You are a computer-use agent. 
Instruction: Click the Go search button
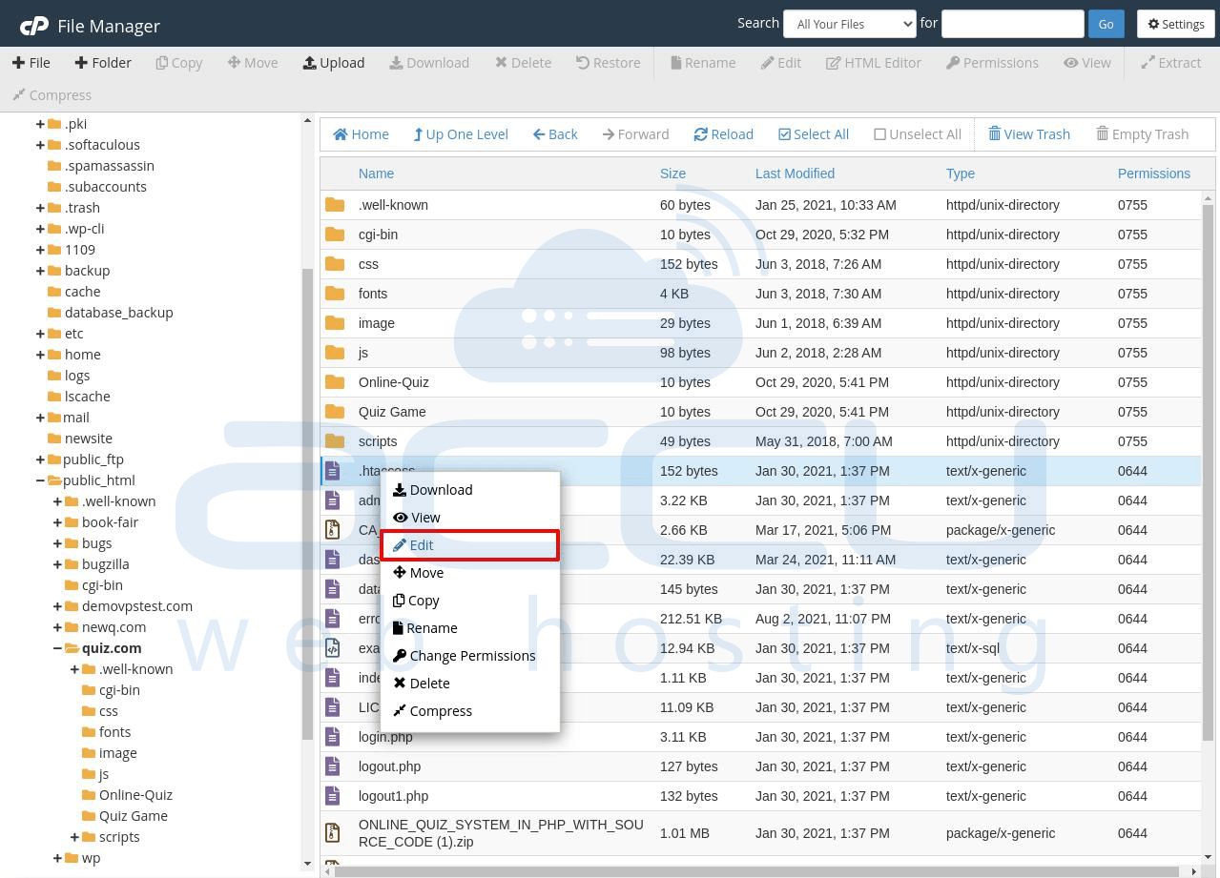click(x=1106, y=23)
